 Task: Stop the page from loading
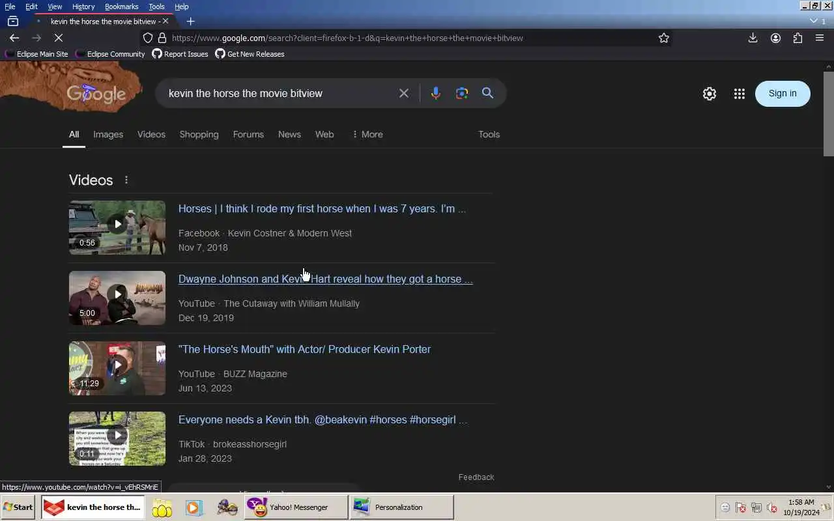click(x=58, y=38)
